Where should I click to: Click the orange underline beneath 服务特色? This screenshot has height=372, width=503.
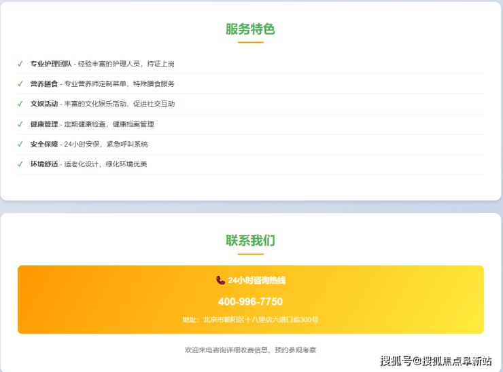coord(250,43)
